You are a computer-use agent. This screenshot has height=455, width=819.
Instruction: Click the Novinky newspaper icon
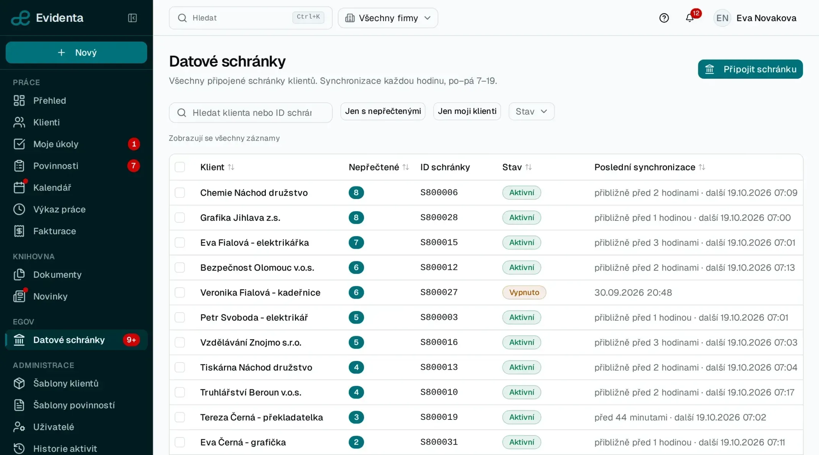19,296
